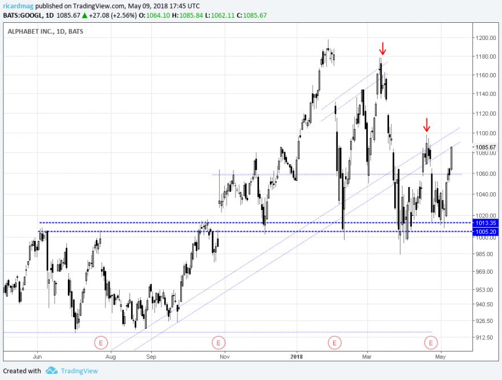Screen dimensions: 502x380
Task: Click the 1020.00 price axis label
Action: (485, 216)
